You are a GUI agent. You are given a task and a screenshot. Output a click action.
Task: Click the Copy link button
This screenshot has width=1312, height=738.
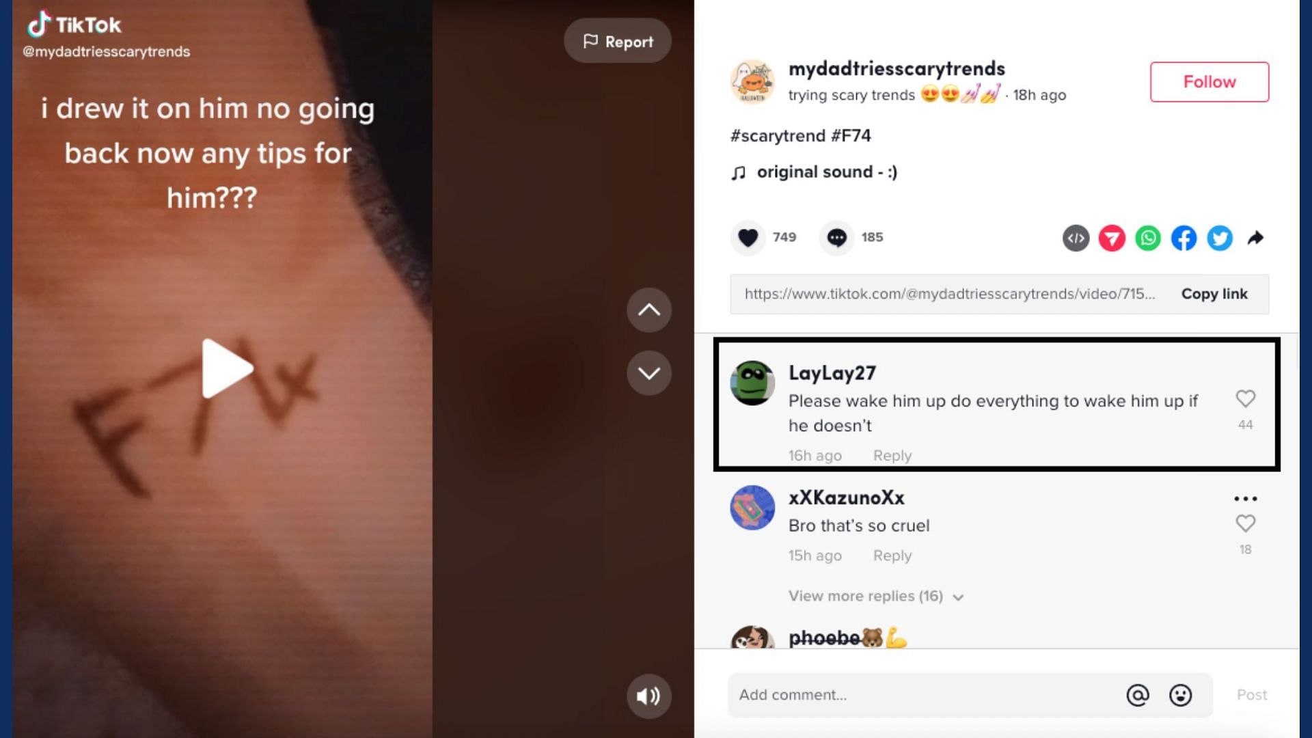click(x=1215, y=294)
